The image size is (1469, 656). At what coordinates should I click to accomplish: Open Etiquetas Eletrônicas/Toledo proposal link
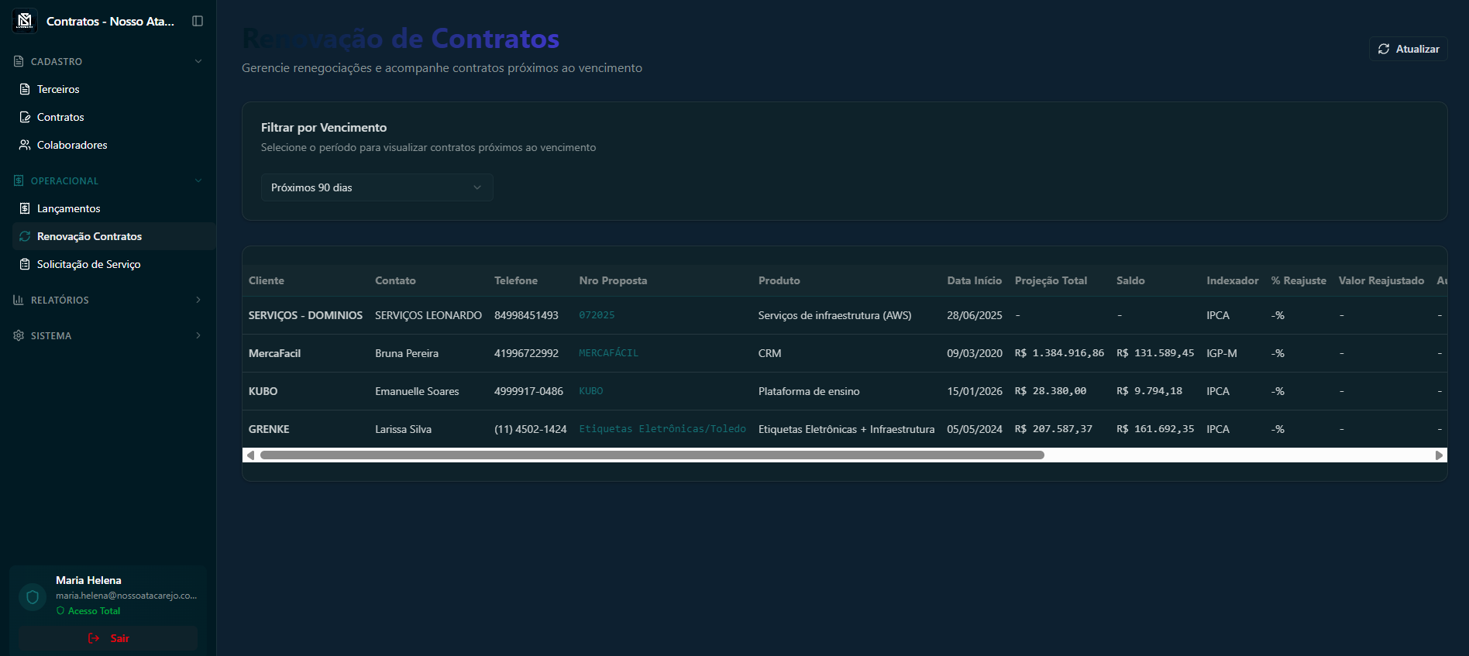click(662, 429)
